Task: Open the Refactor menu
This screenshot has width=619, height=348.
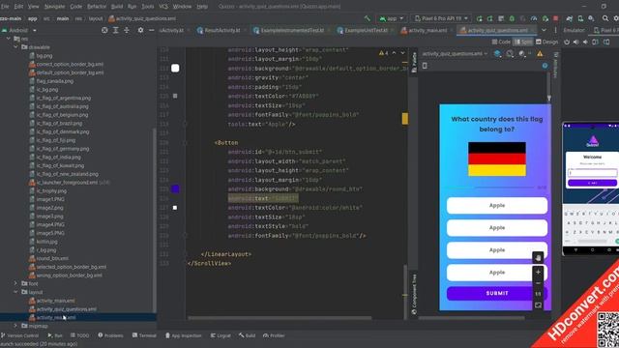Action: click(x=97, y=7)
